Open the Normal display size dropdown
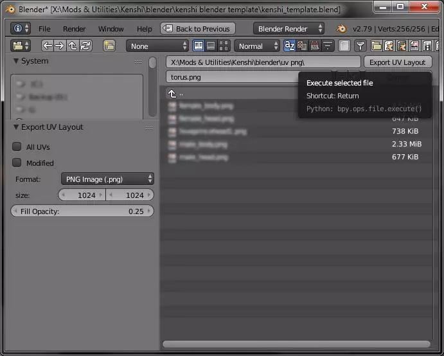Screen dimensions: 444x356 pos(257,46)
